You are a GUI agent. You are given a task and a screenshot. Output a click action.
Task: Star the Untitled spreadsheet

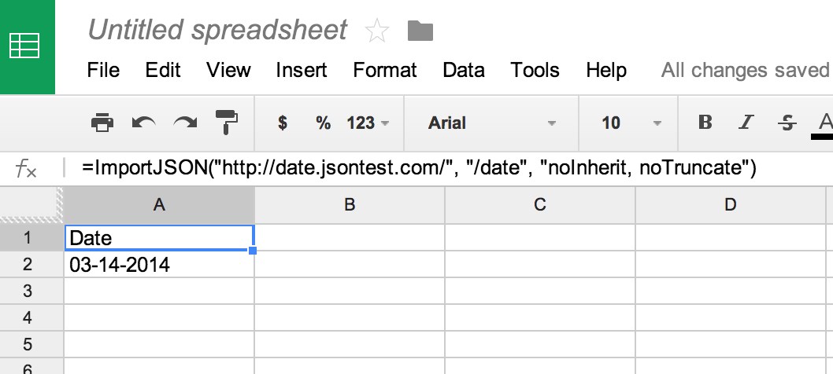pos(378,31)
